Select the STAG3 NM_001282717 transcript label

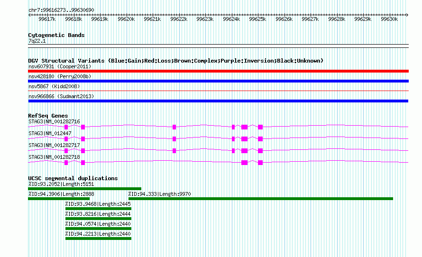tap(54, 145)
